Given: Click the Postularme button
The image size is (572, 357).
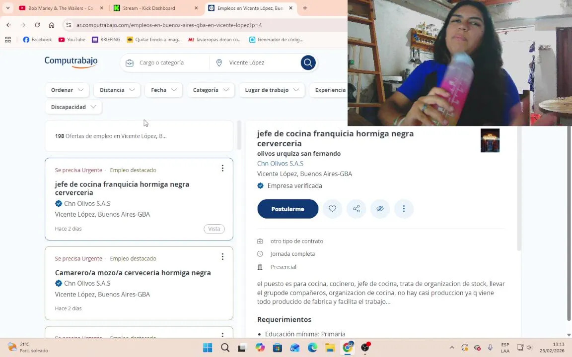Looking at the screenshot, I should pyautogui.click(x=288, y=209).
